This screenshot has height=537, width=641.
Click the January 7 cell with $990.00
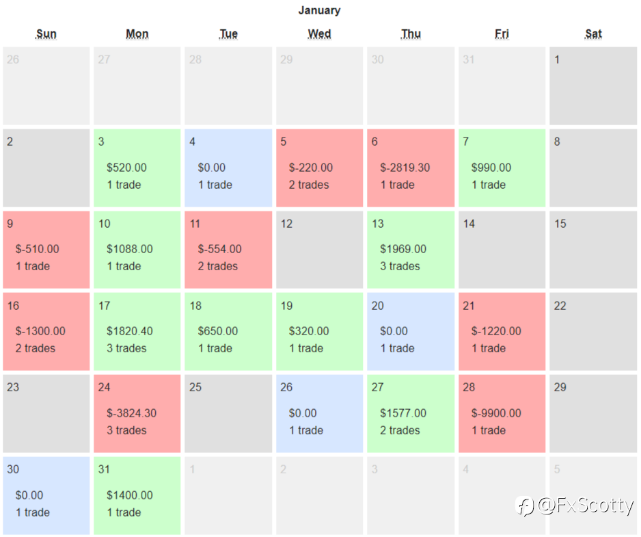click(502, 168)
